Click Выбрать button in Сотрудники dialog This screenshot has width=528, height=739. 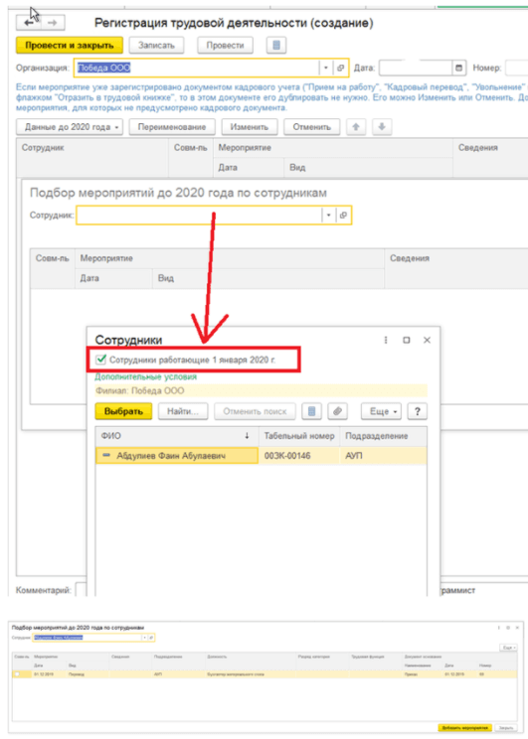[x=123, y=411]
